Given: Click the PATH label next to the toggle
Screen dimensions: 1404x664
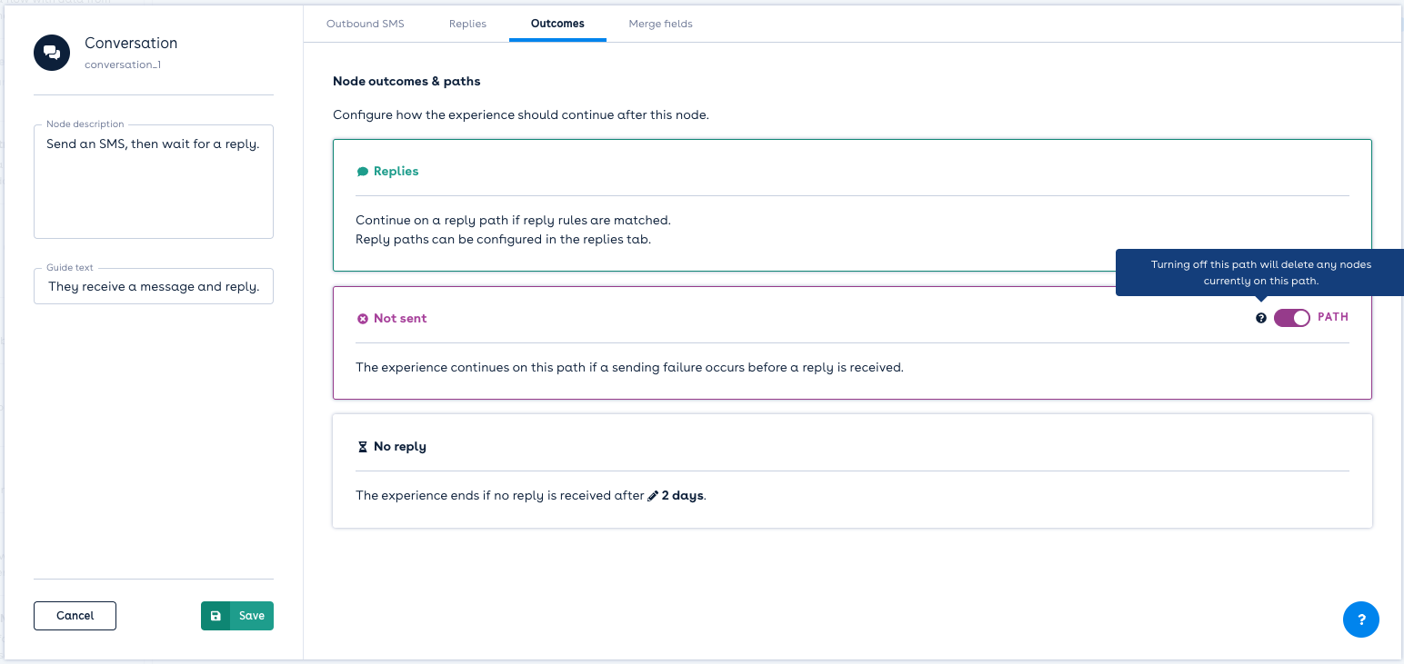Looking at the screenshot, I should pos(1332,318).
